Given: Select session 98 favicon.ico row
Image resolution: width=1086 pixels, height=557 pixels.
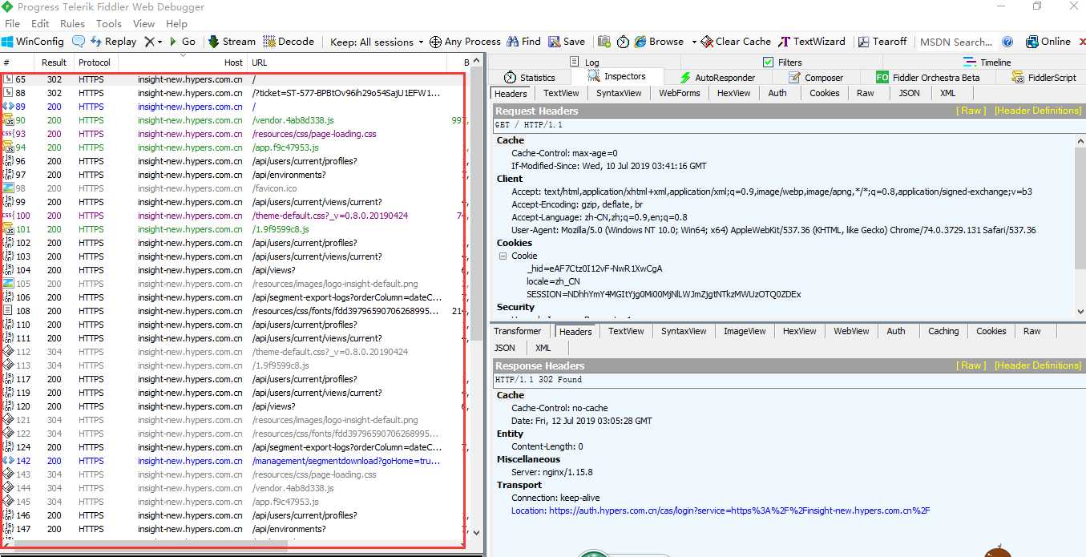Looking at the screenshot, I should (233, 188).
